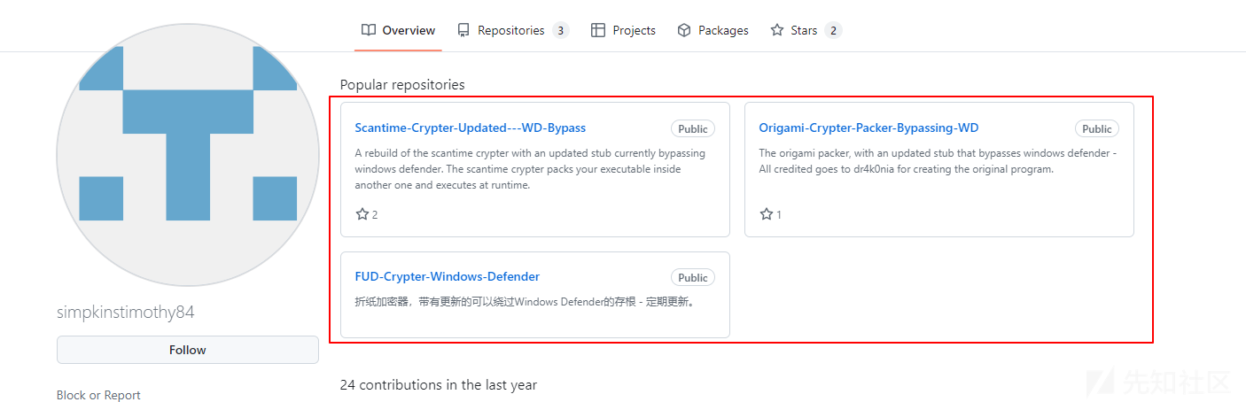Click Public label on Scantime-Crypter card
1246x402 pixels.
tap(693, 128)
